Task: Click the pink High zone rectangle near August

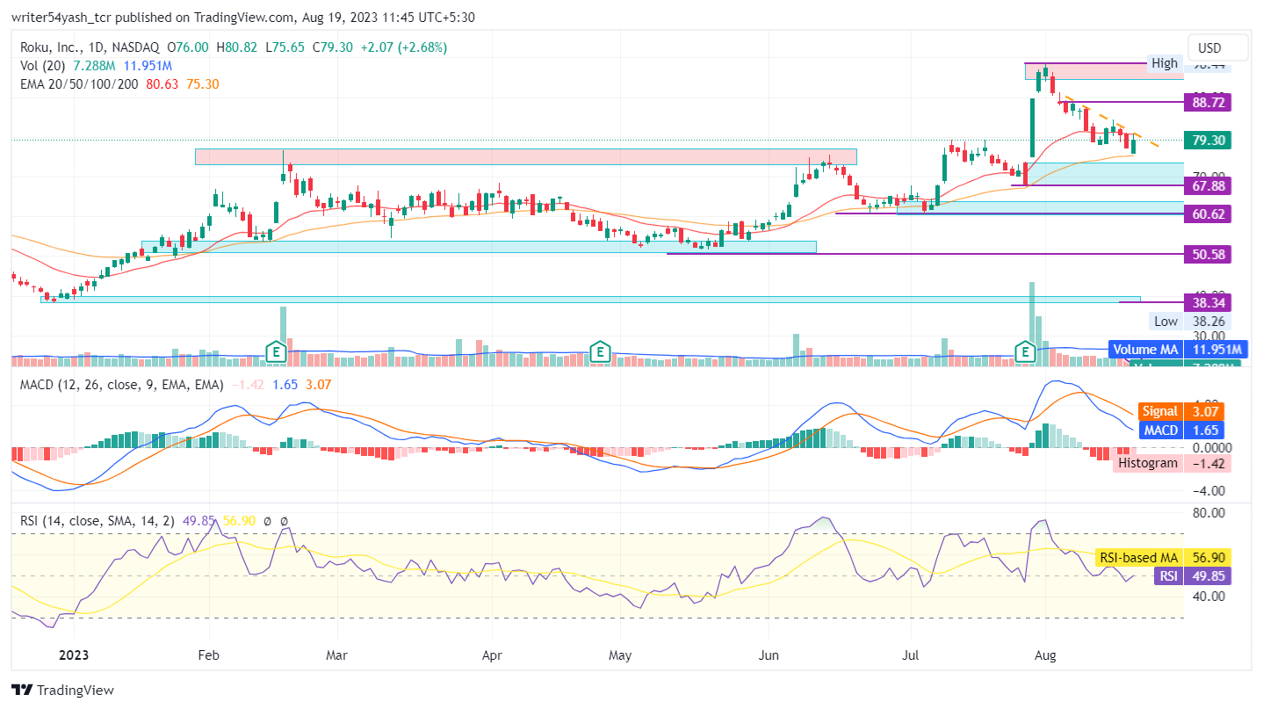Action: (1104, 71)
